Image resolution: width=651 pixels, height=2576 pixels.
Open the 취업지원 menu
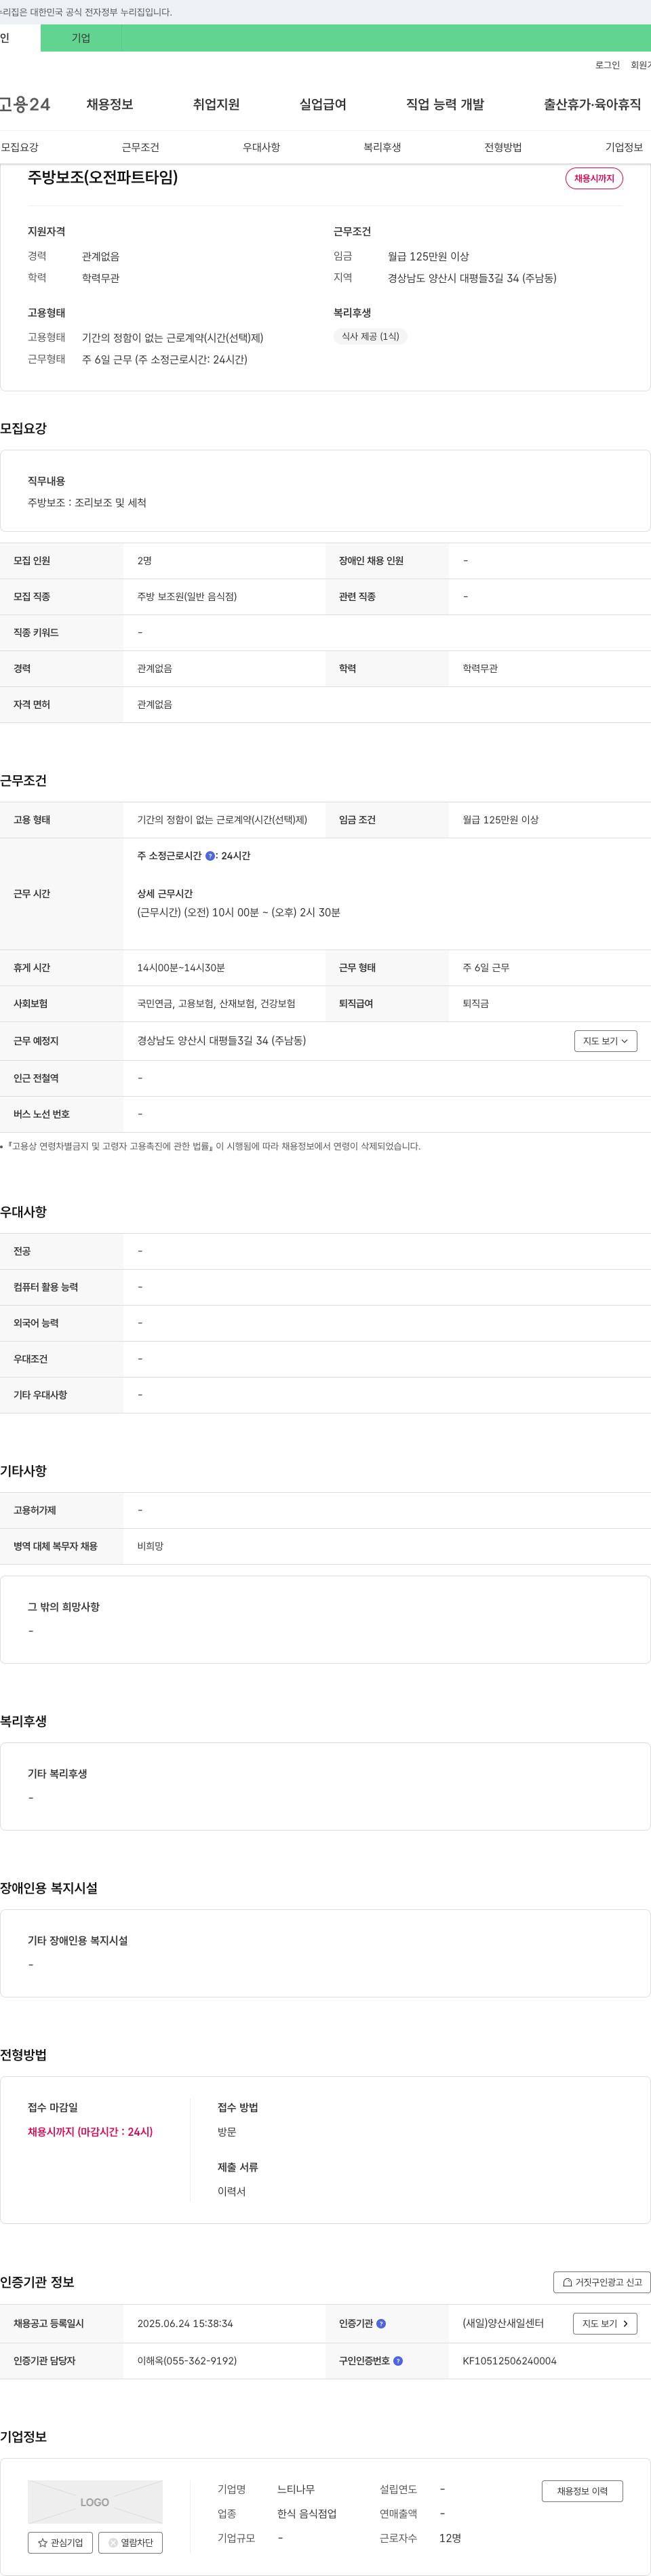click(x=216, y=104)
